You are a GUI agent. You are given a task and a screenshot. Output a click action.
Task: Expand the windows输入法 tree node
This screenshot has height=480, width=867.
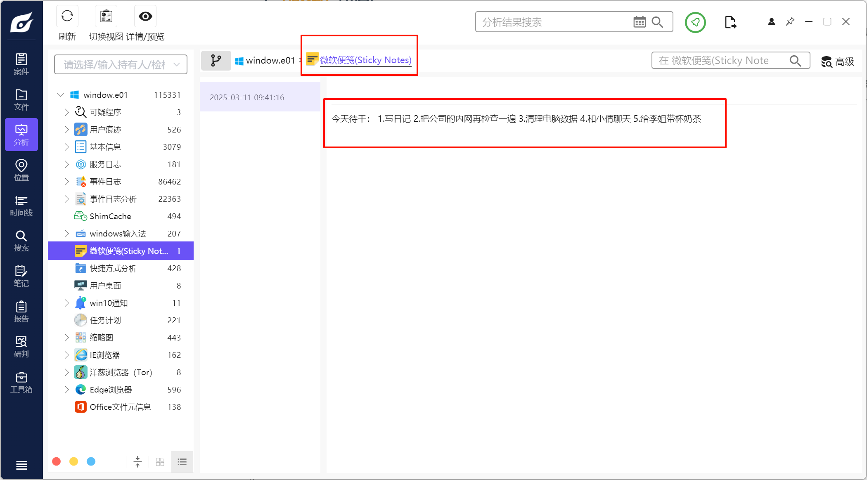click(x=67, y=234)
